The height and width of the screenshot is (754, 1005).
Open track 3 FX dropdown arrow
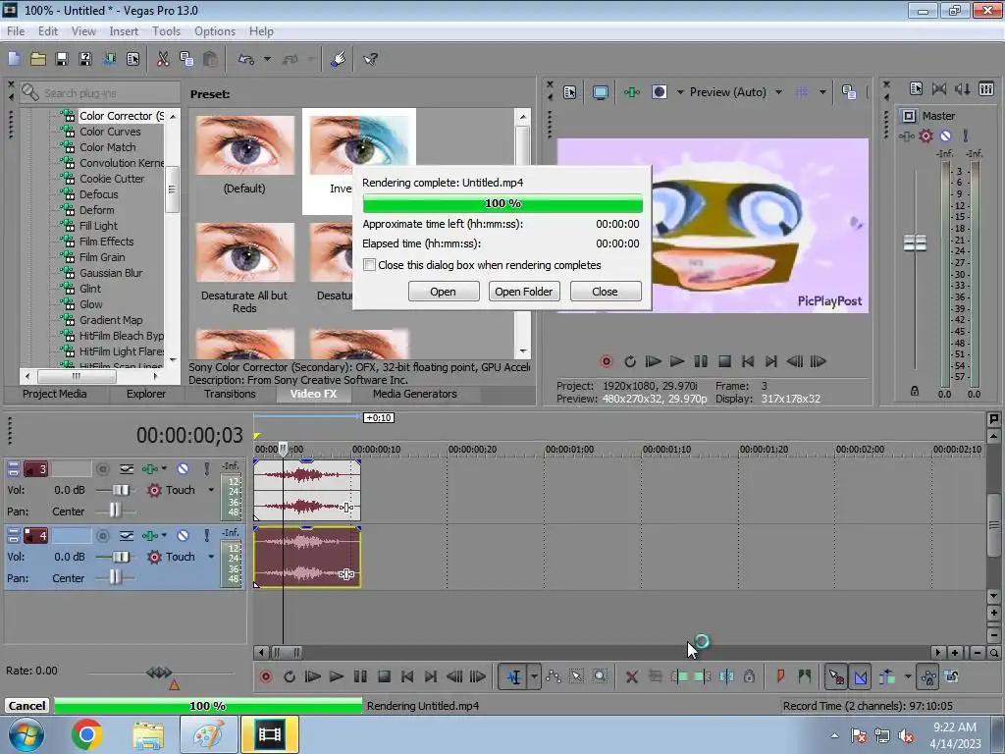(164, 469)
